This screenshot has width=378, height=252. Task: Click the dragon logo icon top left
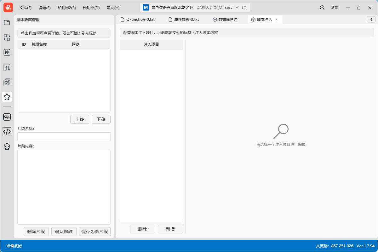click(8, 7)
